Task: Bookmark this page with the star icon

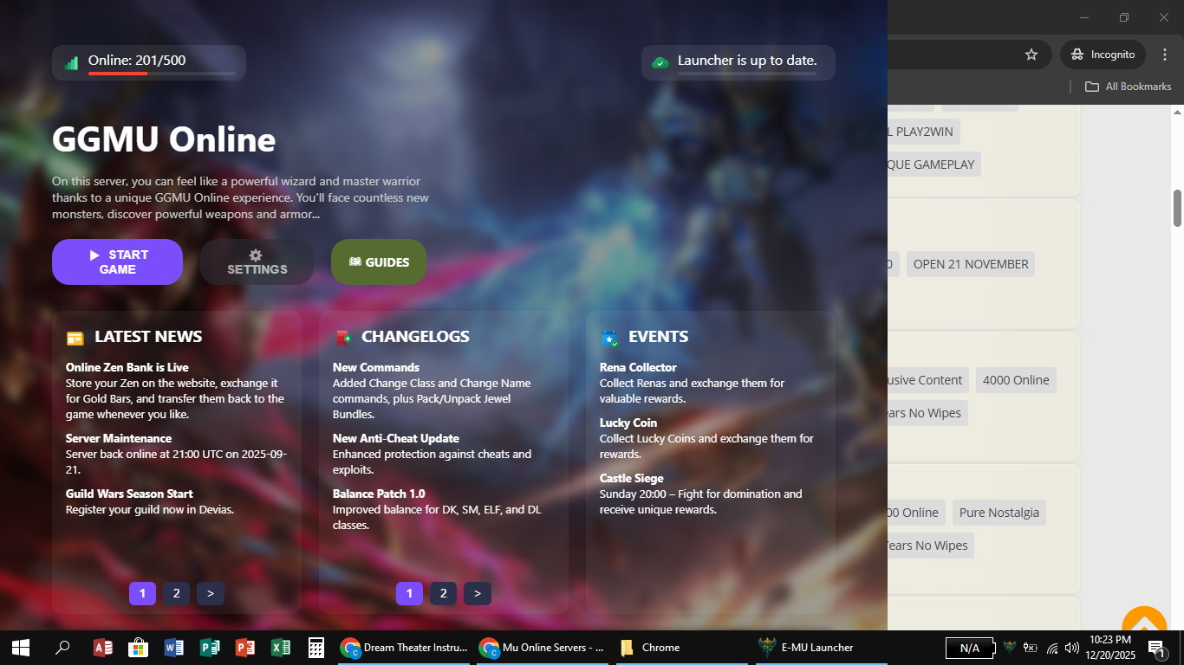Action: tap(1031, 55)
